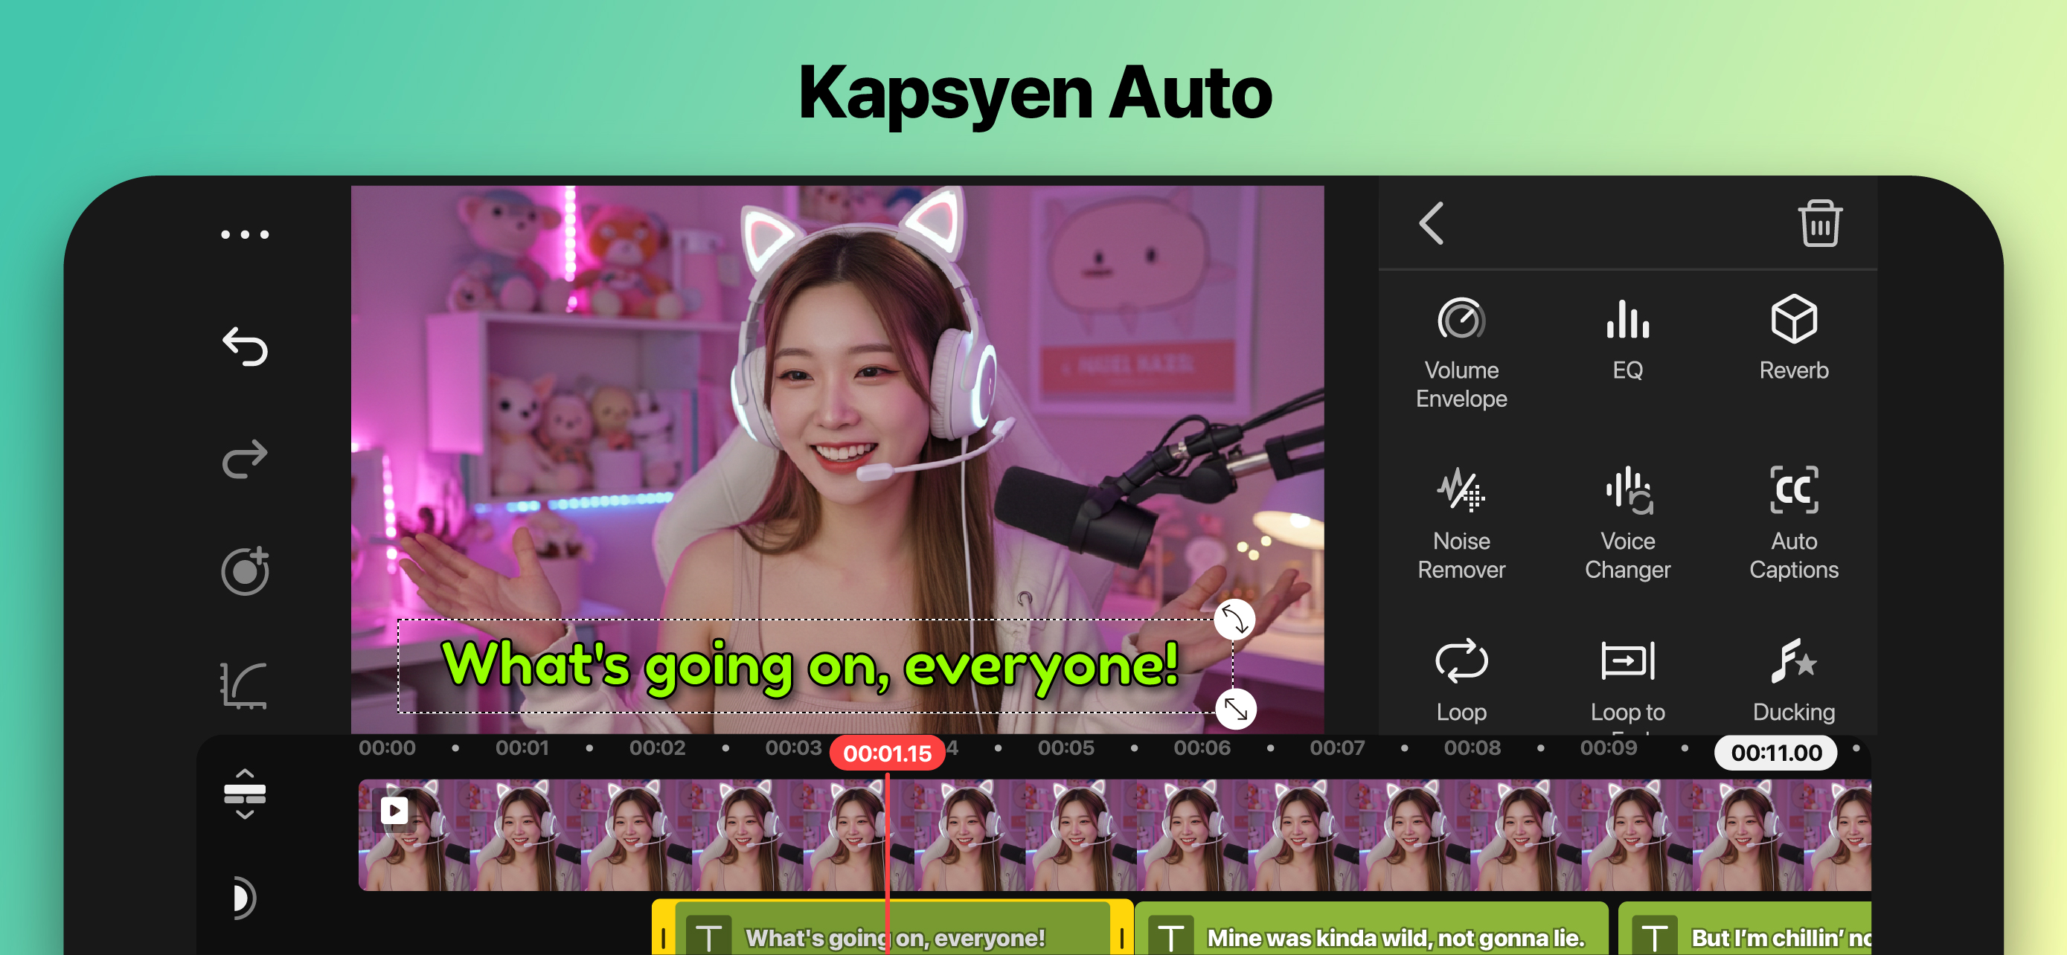Open the three-dot more menu
The image size is (2067, 955).
pos(245,235)
